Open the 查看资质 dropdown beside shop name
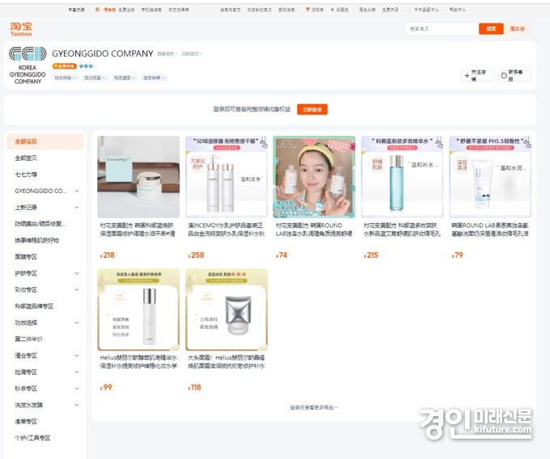The width and height of the screenshot is (550, 459). pyautogui.click(x=167, y=53)
